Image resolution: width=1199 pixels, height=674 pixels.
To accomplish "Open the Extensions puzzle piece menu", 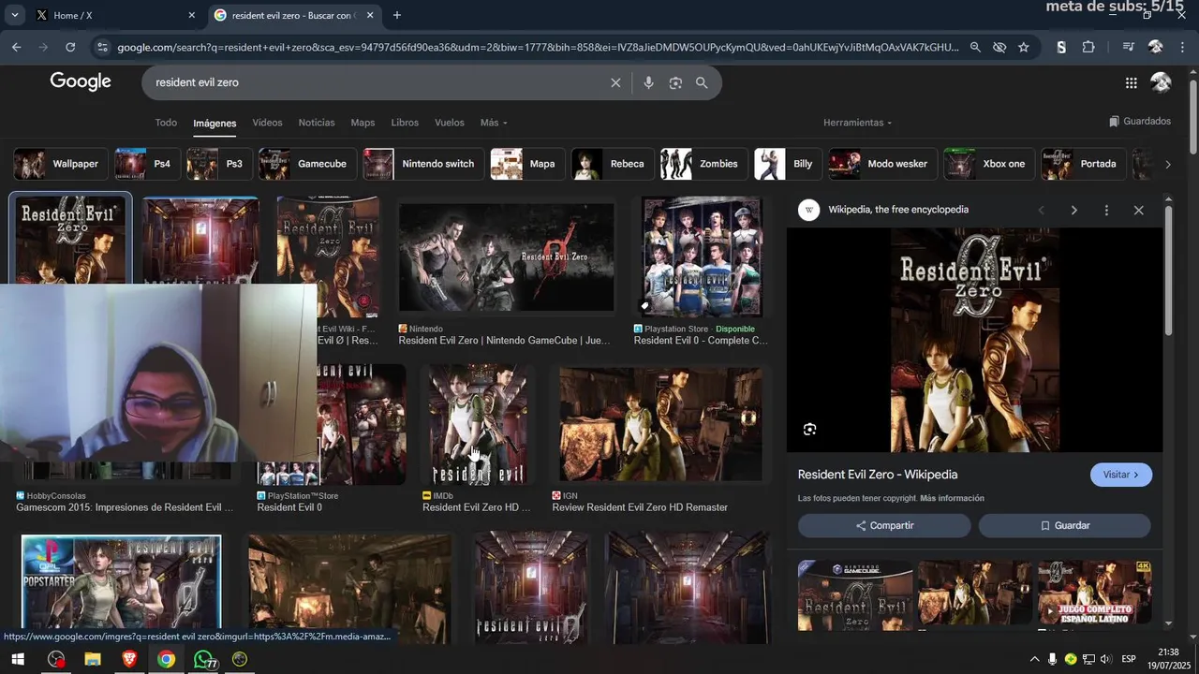I will (1088, 47).
